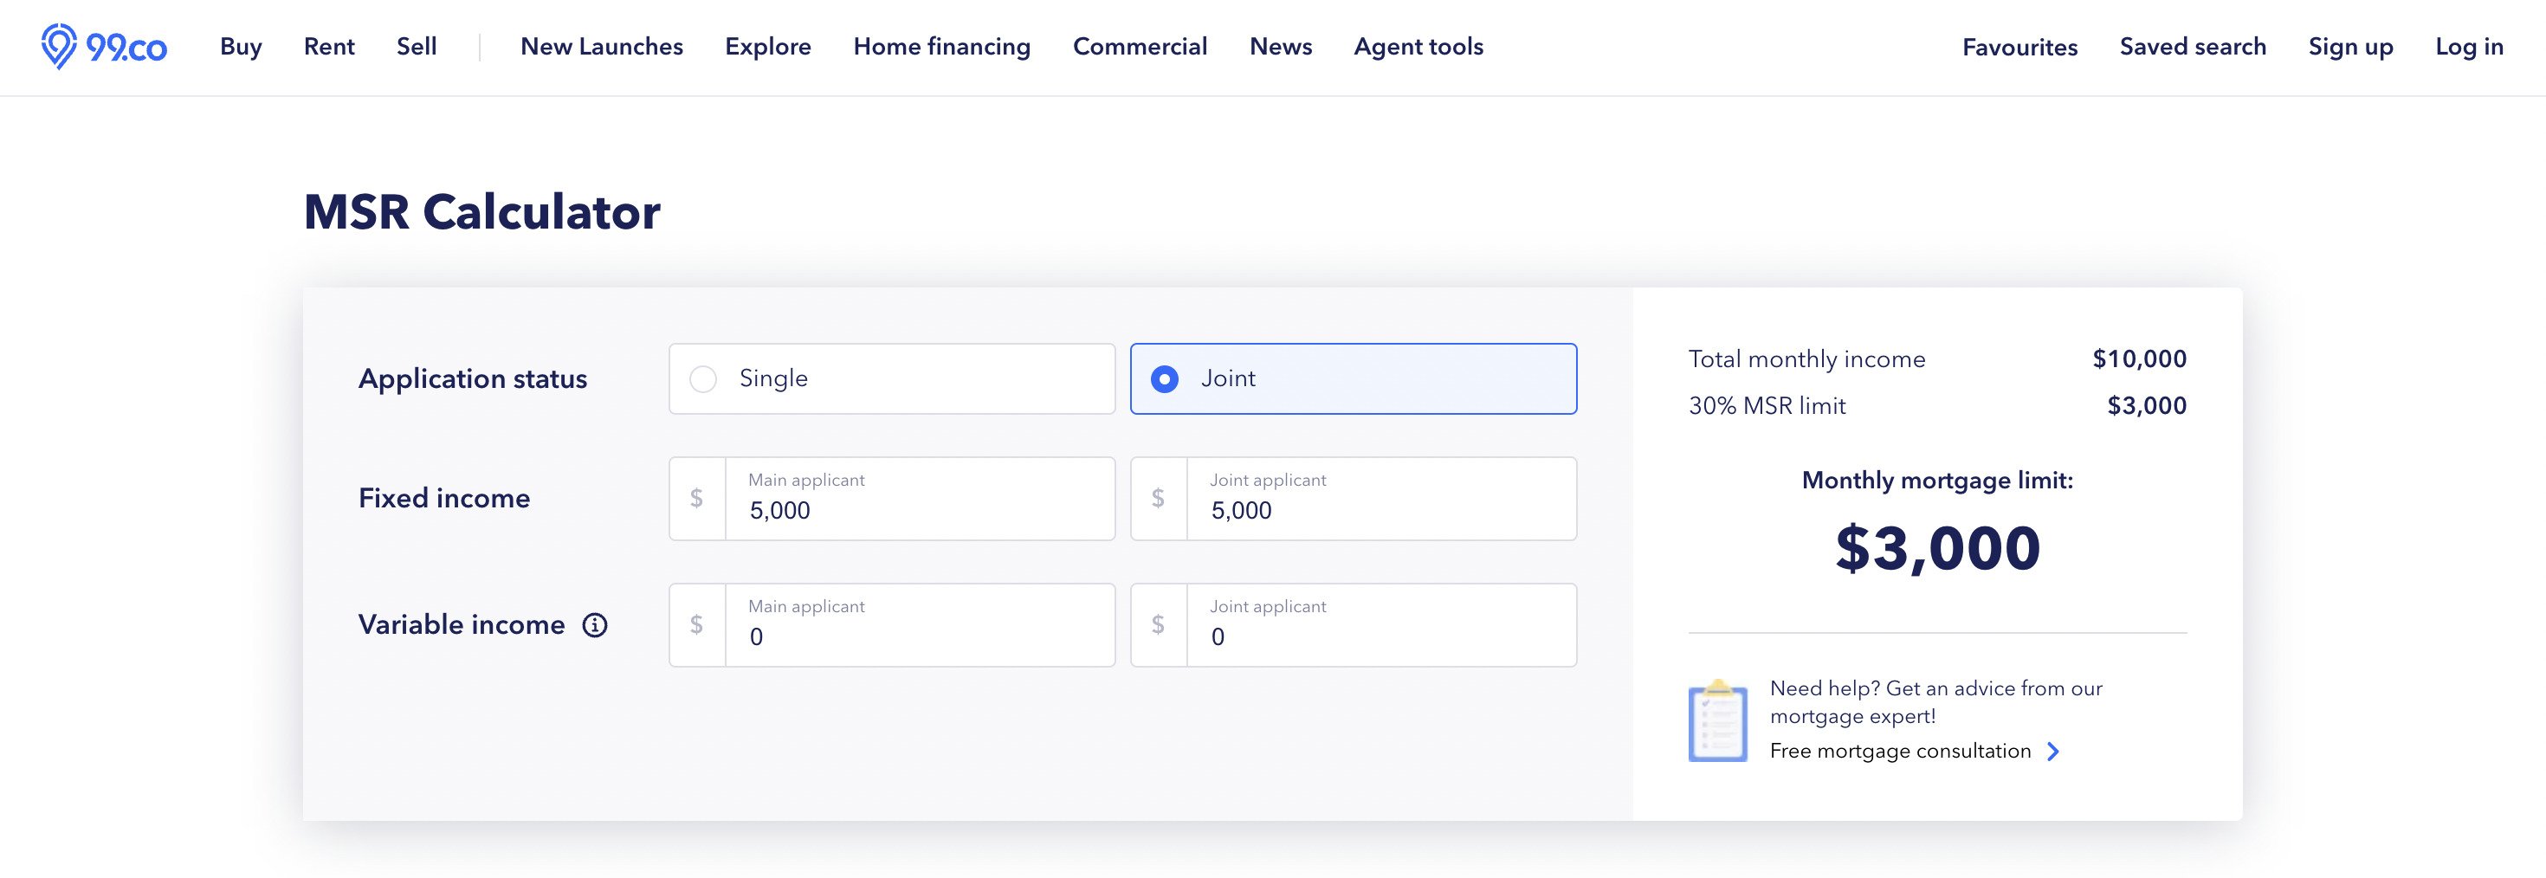Select the Single application status
This screenshot has height=878, width=2546.
[x=891, y=378]
